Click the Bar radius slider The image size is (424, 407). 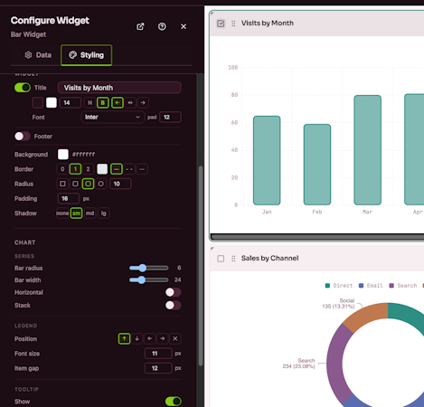click(x=149, y=268)
